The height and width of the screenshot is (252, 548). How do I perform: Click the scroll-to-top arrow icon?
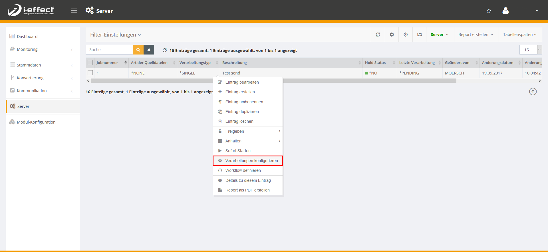(x=533, y=92)
